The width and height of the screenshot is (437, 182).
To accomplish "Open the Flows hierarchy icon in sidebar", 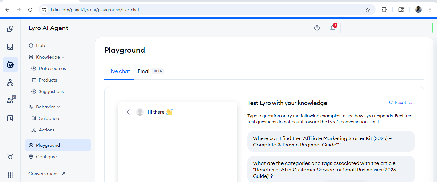I will [10, 83].
